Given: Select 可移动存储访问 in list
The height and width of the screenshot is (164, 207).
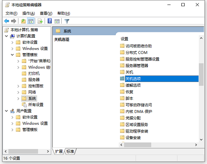Looking at the screenshot, I should click(x=139, y=105).
